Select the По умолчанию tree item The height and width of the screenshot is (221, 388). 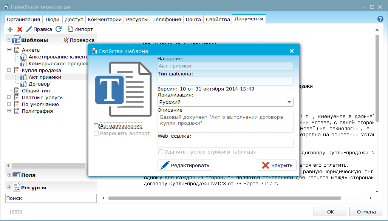pyautogui.click(x=40, y=104)
